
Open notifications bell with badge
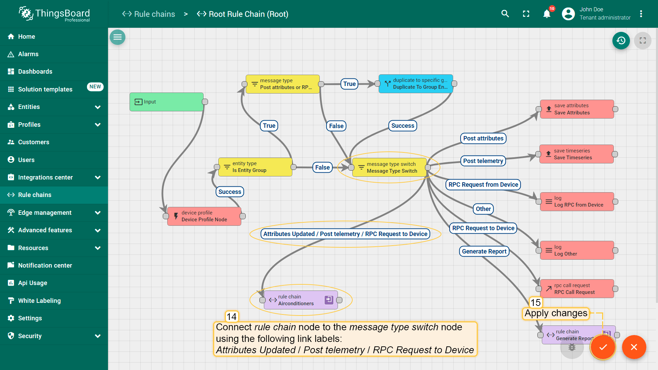click(x=547, y=14)
